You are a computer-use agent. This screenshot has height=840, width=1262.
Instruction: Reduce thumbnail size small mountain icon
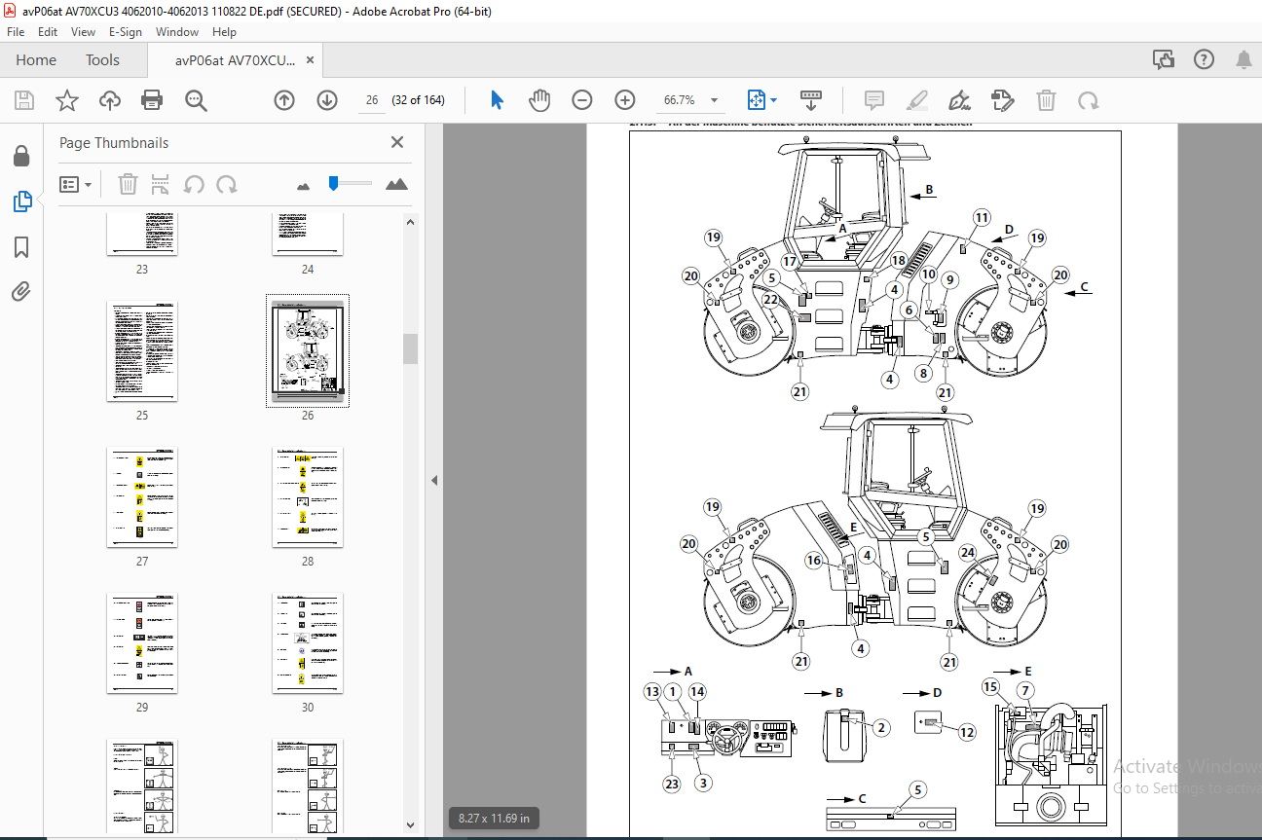click(303, 185)
